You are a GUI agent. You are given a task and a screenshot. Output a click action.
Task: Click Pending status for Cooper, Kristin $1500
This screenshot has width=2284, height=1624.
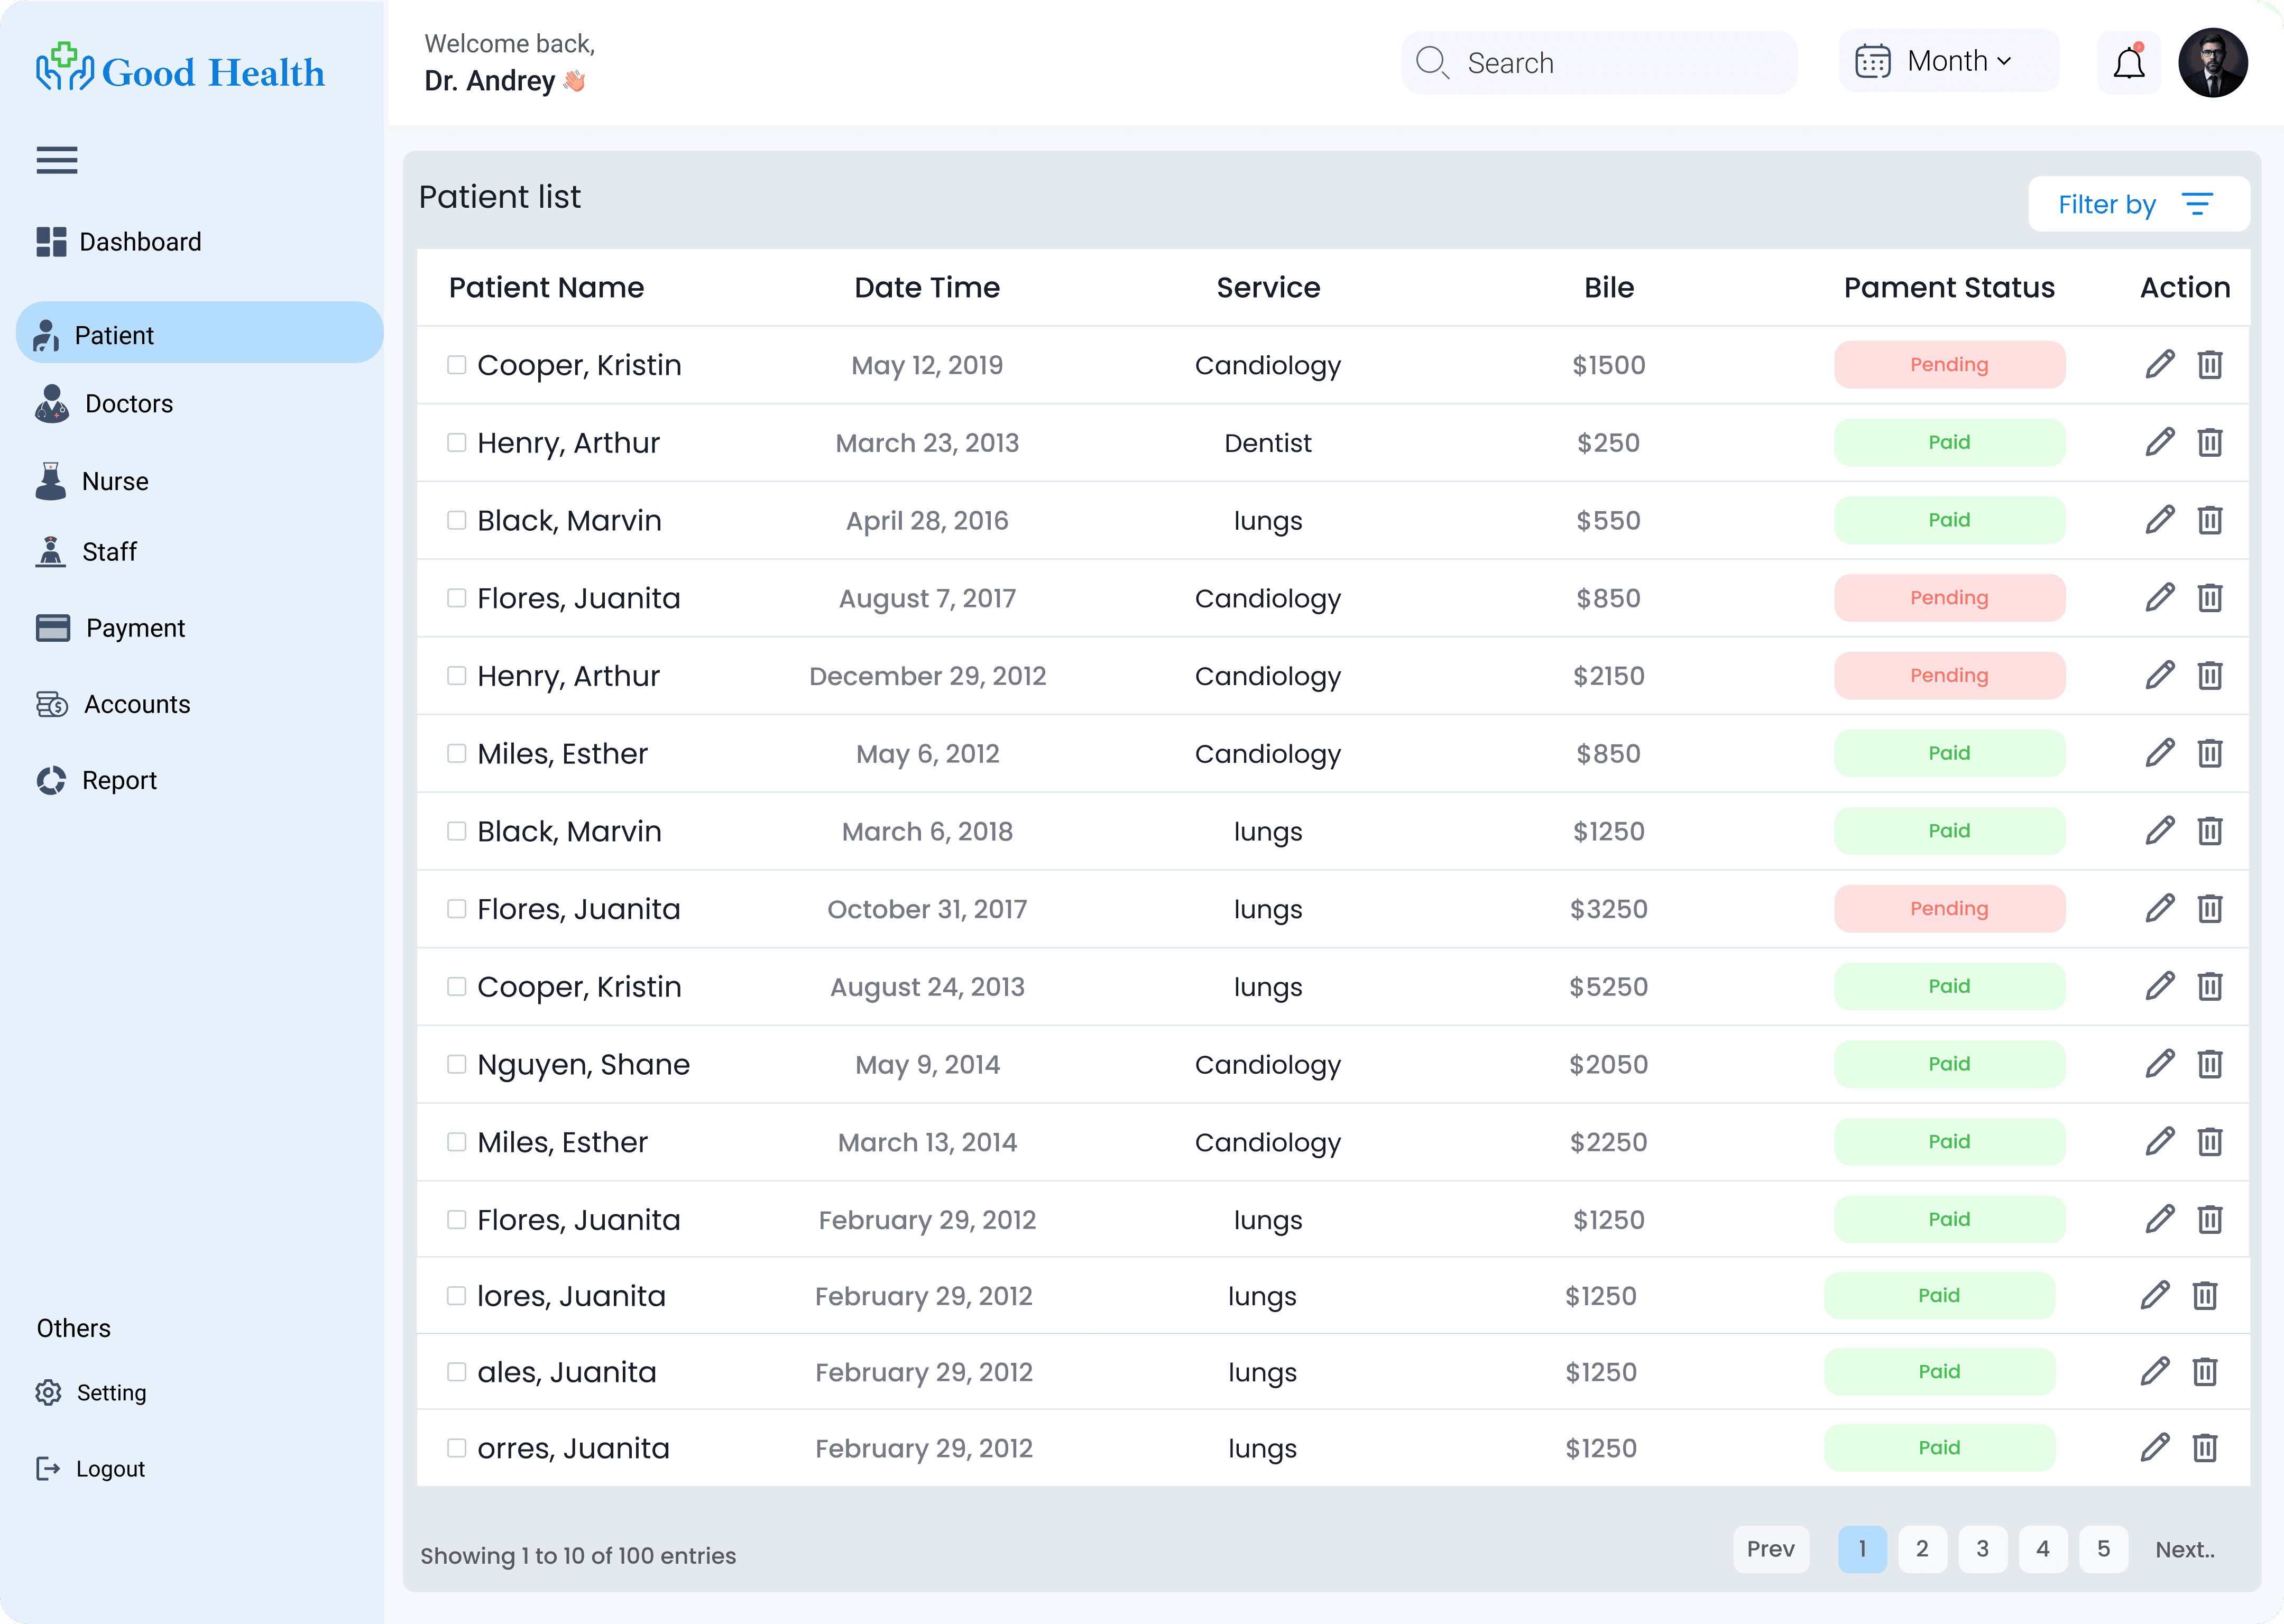1949,365
